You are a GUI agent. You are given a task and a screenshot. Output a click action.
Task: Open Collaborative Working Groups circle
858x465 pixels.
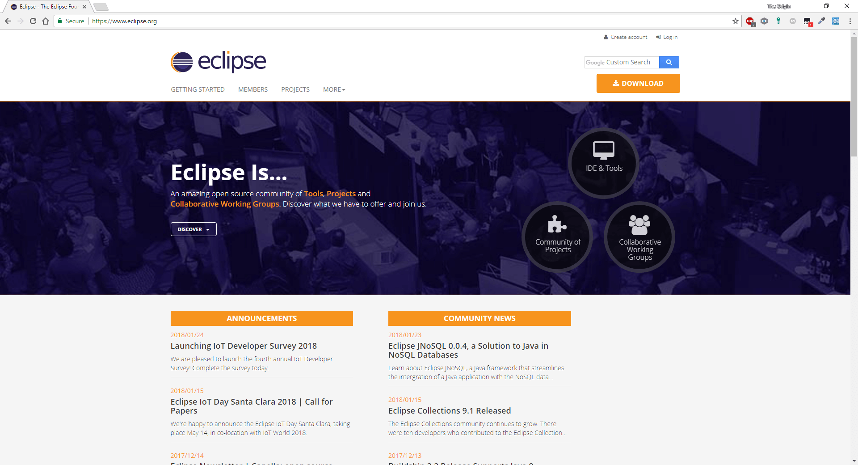point(639,237)
